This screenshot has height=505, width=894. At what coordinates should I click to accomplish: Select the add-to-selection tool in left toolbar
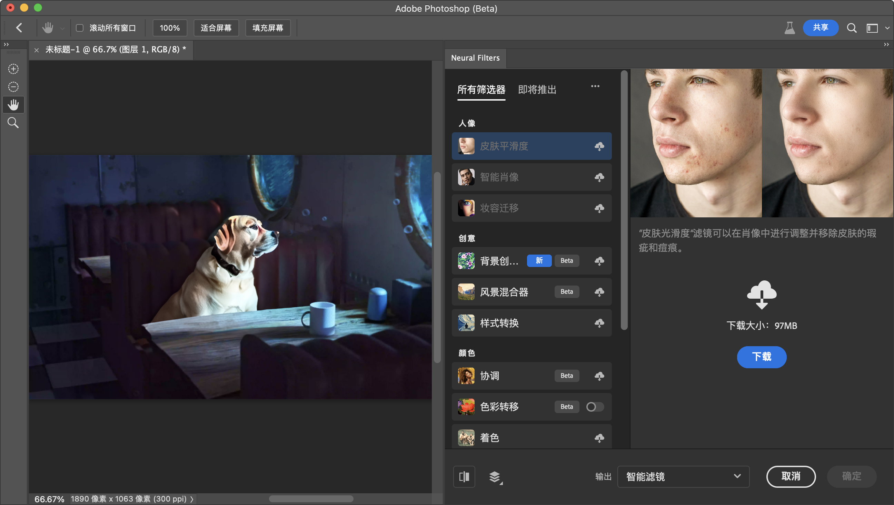coord(13,69)
